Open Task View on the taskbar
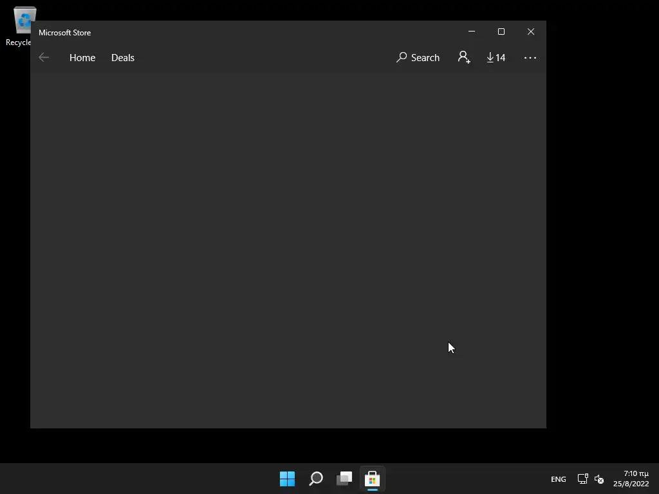This screenshot has width=659, height=494. click(344, 479)
